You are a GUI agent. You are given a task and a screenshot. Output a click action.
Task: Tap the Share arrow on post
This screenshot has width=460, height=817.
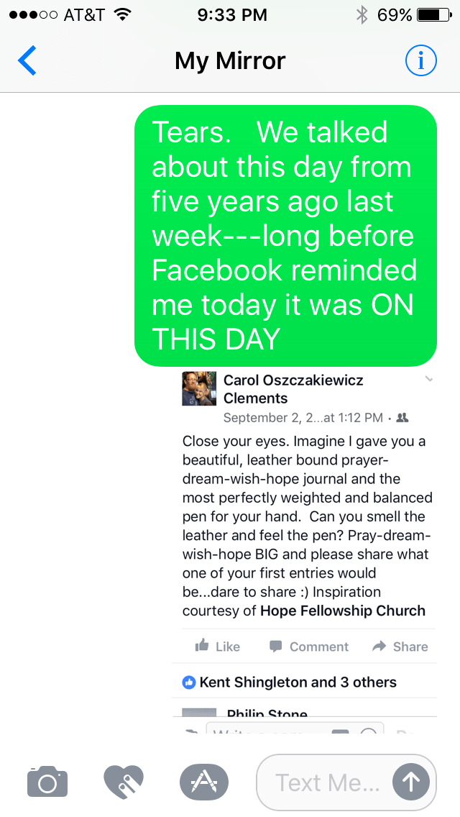point(379,647)
